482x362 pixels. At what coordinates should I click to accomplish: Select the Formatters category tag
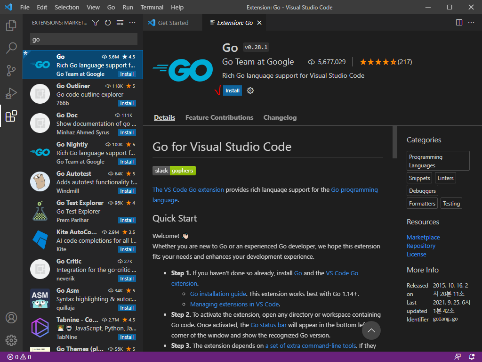coord(422,204)
